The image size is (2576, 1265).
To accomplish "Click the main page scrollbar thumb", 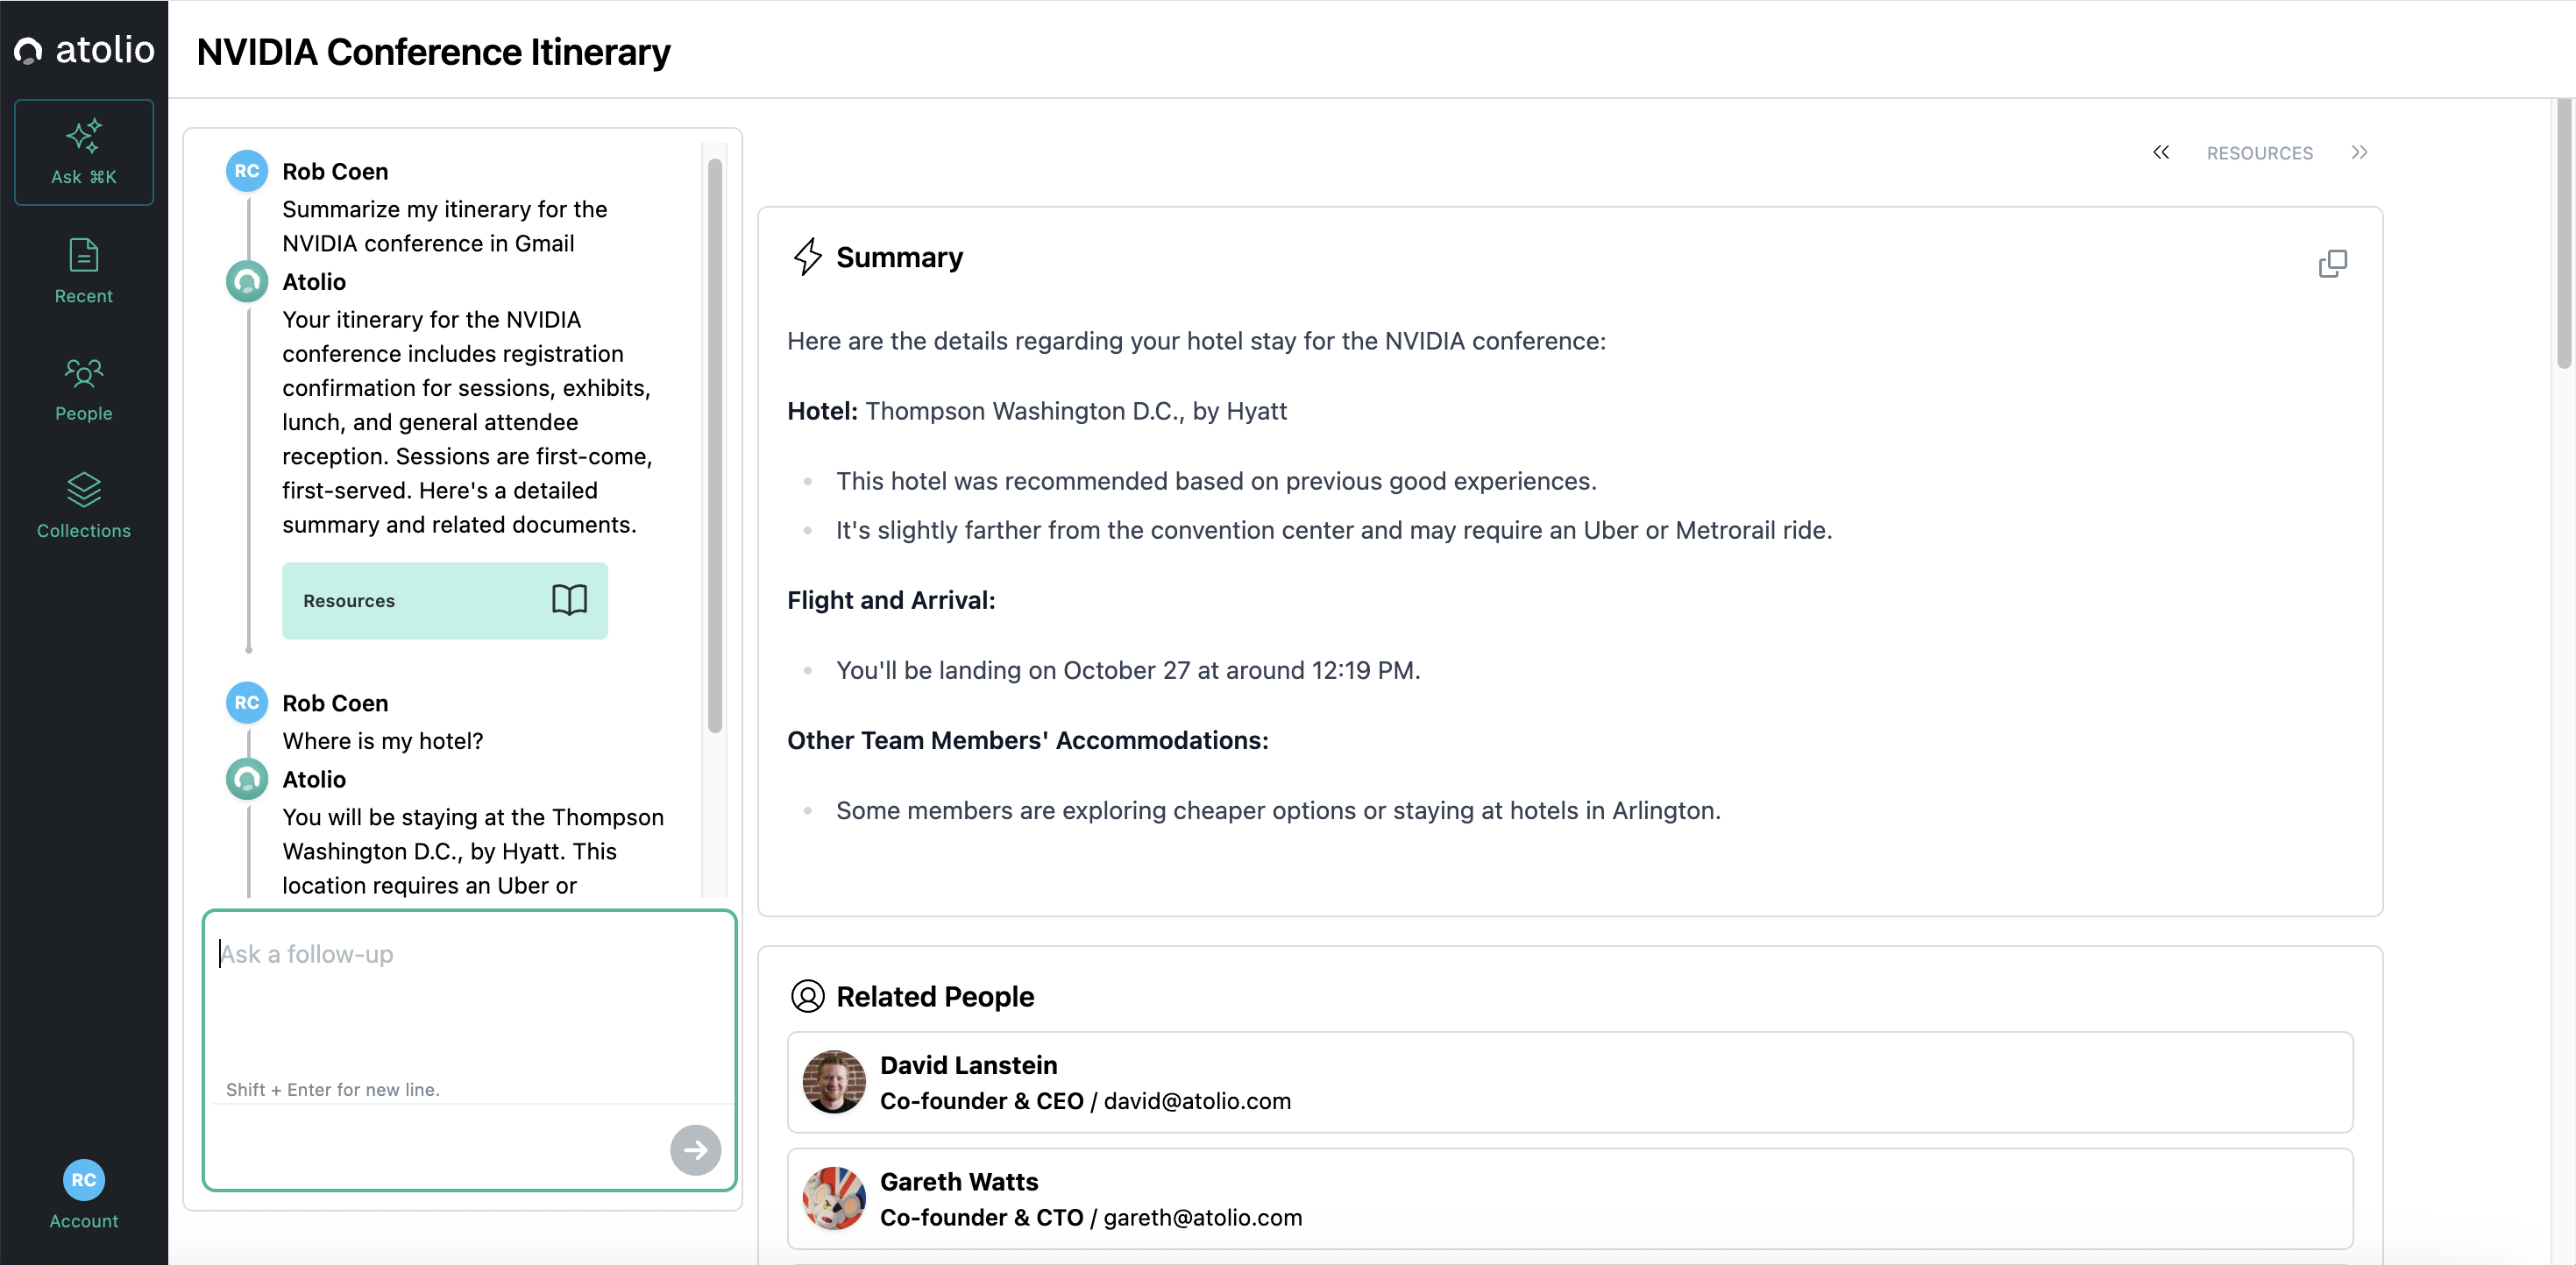I will pos(2565,235).
